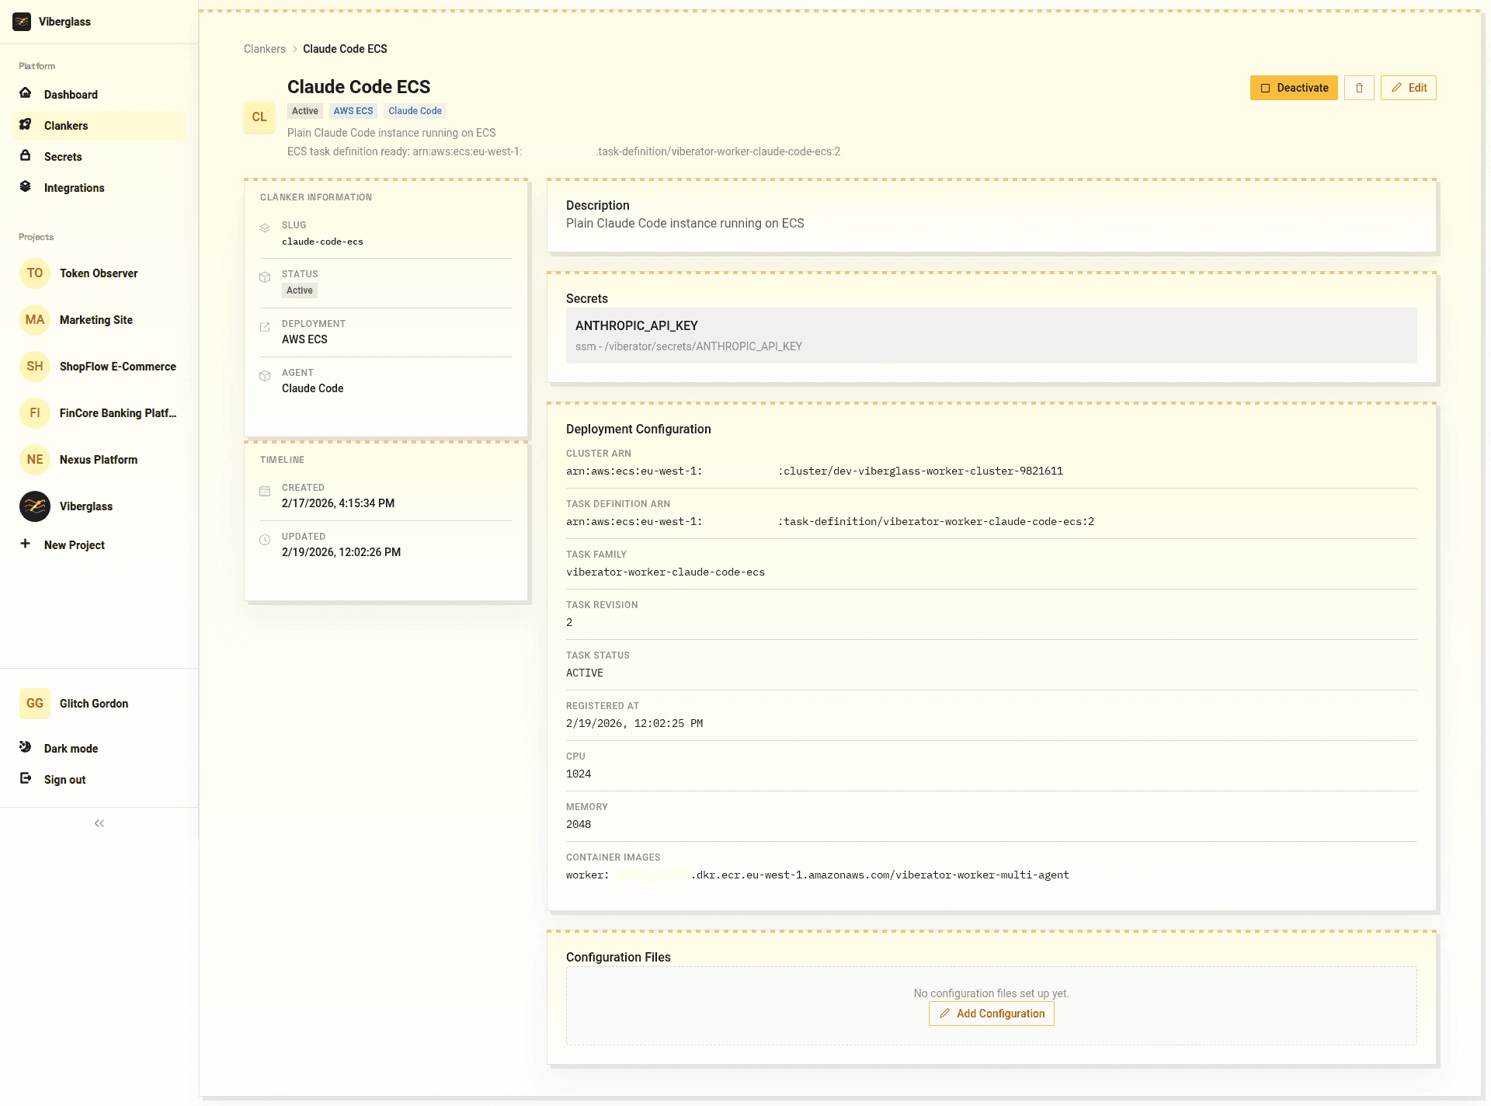The height and width of the screenshot is (1106, 1491).
Task: Open the Integrations section icon
Action: (26, 187)
